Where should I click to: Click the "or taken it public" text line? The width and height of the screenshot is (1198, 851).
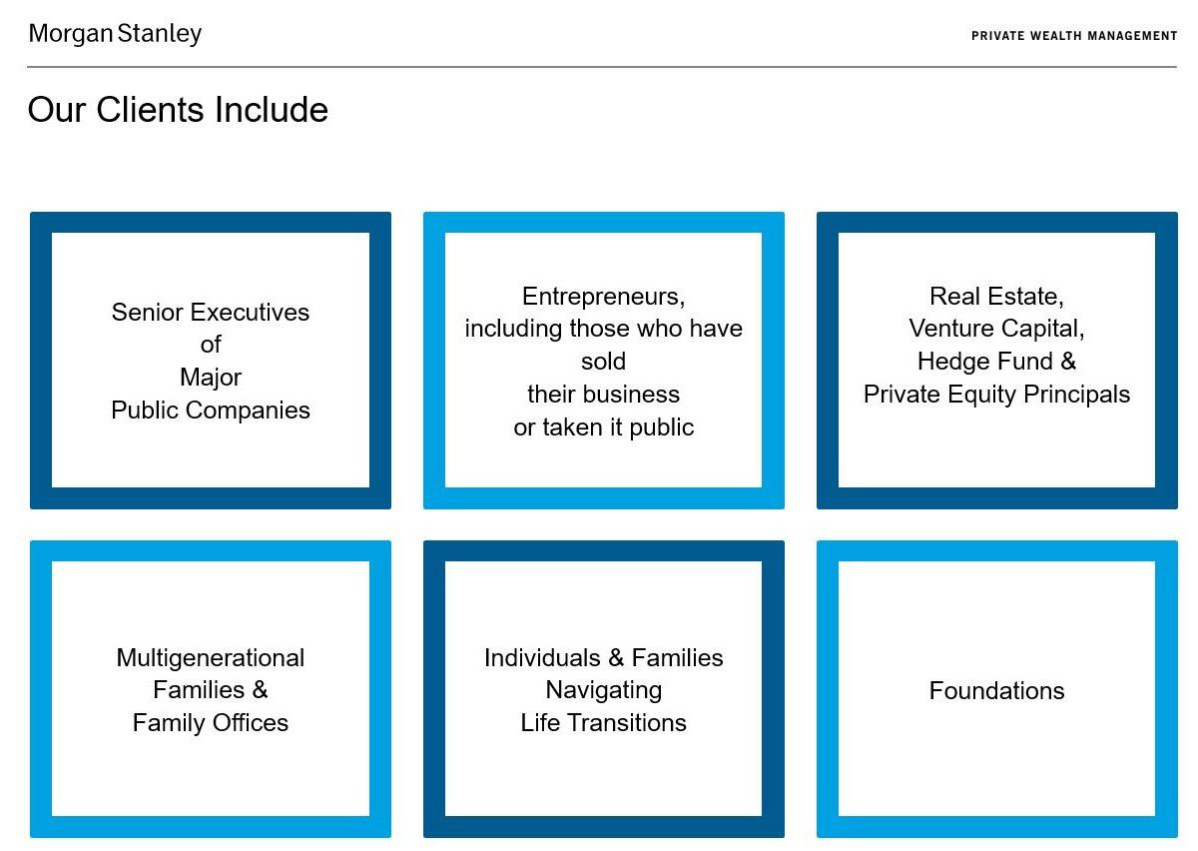(603, 427)
